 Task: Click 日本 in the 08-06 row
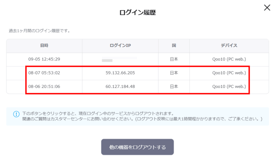[174, 86]
